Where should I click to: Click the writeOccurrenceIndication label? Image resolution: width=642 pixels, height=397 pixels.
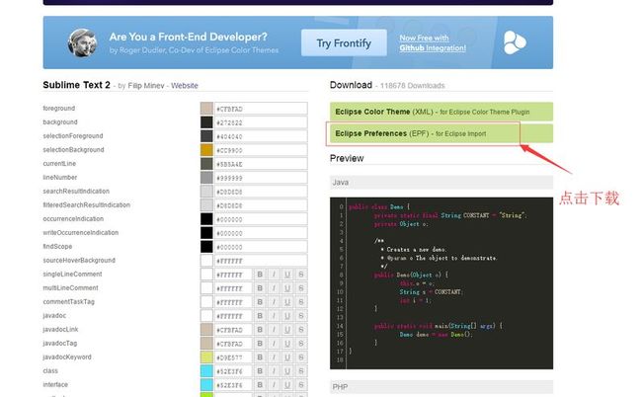pyautogui.click(x=81, y=233)
